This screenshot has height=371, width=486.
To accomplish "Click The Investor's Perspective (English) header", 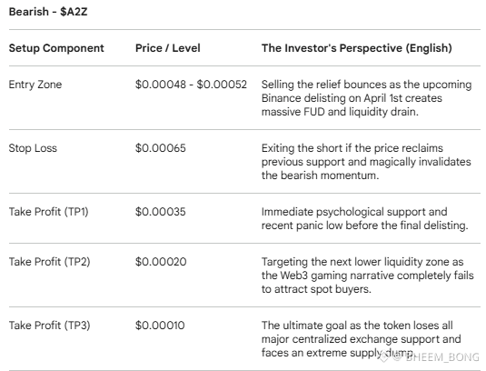I will [x=356, y=48].
